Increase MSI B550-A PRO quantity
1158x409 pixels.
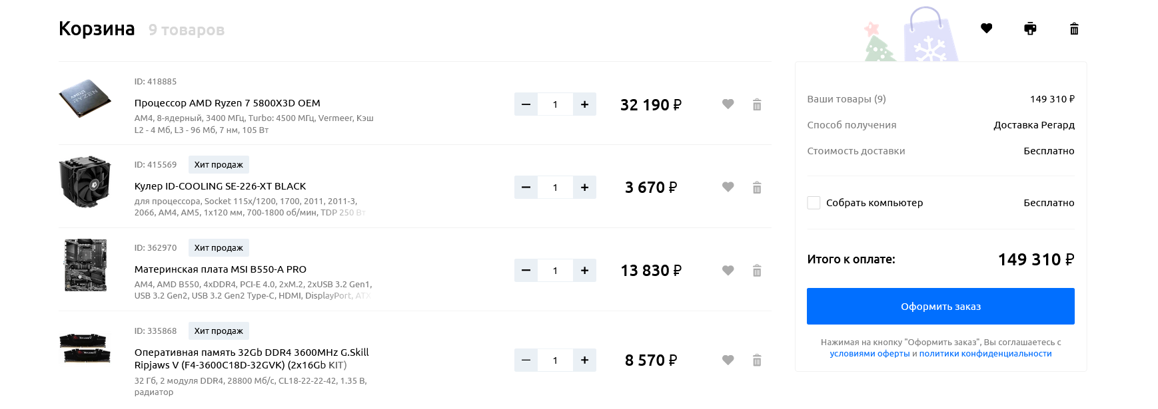(584, 271)
